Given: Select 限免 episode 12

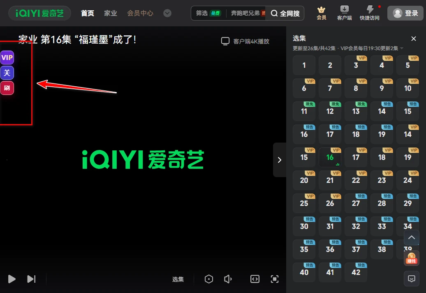Looking at the screenshot, I should tap(330, 111).
